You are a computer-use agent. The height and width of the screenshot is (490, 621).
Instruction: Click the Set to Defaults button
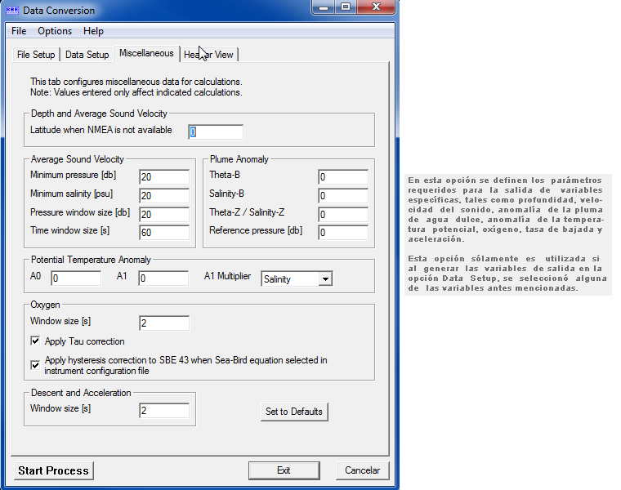click(294, 412)
